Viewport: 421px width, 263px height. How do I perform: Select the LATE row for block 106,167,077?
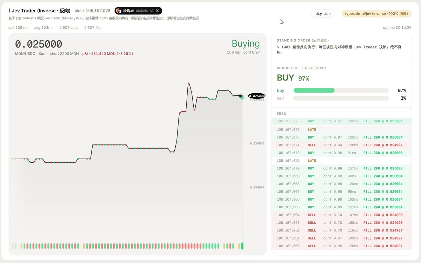click(x=341, y=130)
